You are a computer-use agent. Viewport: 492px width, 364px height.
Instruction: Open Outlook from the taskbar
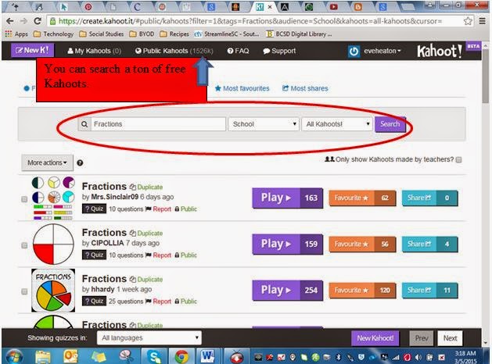click(x=70, y=356)
